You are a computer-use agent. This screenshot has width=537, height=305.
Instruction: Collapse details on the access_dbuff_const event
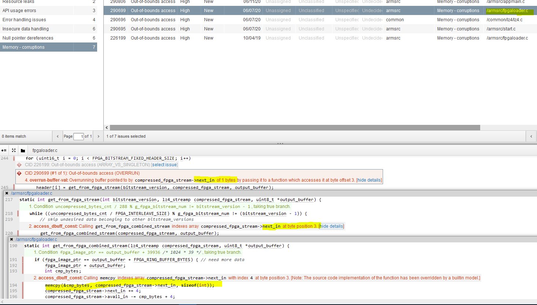click(x=331, y=226)
